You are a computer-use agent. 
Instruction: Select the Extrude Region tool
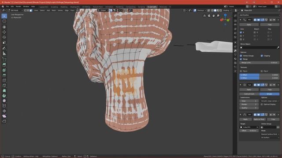tap(4, 65)
